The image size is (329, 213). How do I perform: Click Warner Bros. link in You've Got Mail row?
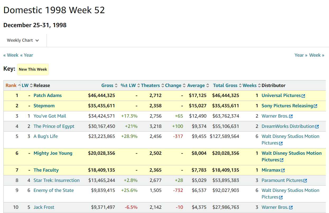tap(275, 116)
